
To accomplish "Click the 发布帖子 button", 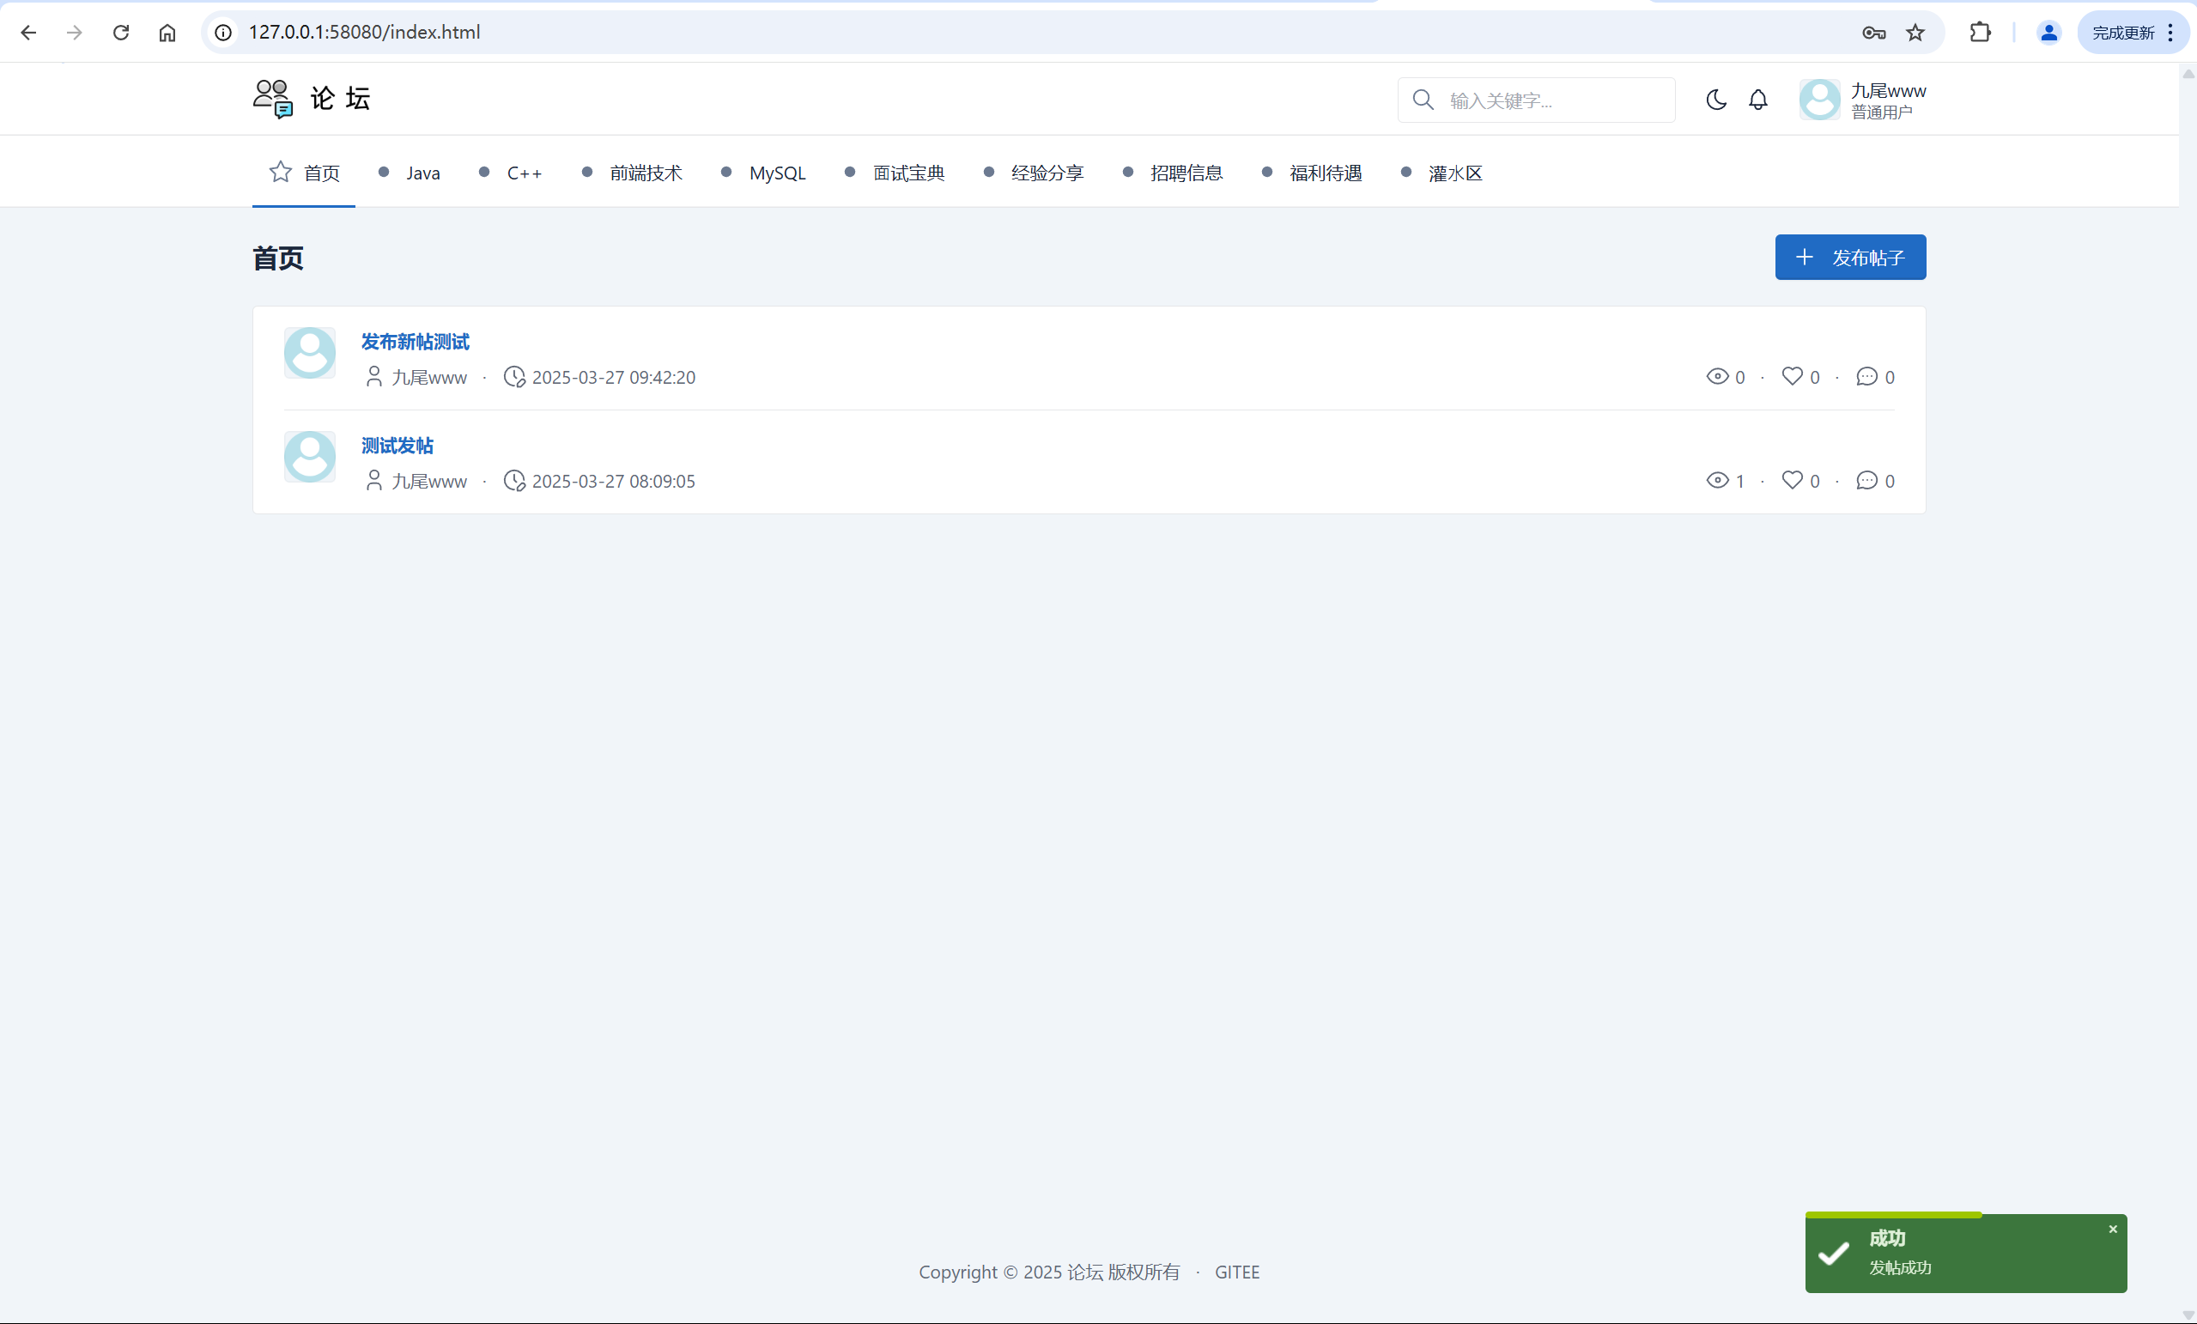I will click(x=1850, y=257).
